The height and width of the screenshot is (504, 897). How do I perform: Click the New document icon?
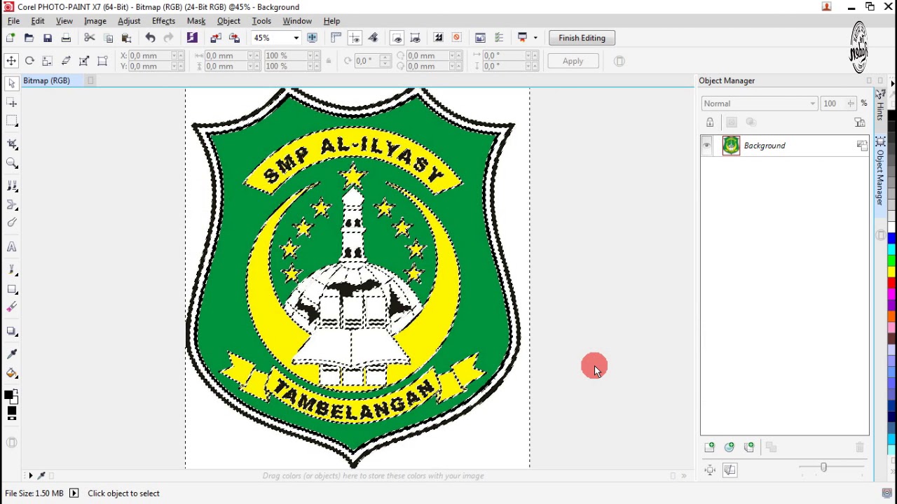point(11,38)
